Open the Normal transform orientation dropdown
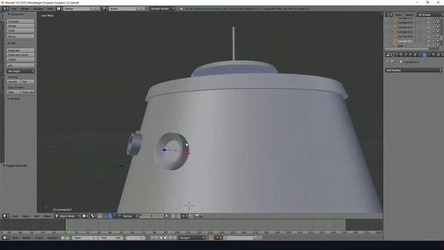Screen dimensions: 444x250 tap(128, 216)
